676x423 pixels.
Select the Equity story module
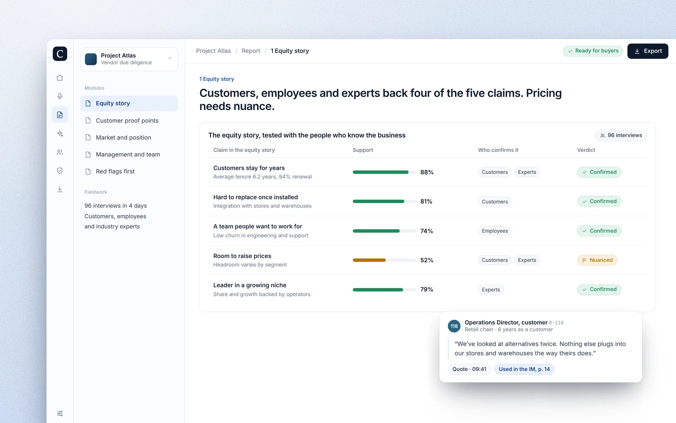[129, 103]
